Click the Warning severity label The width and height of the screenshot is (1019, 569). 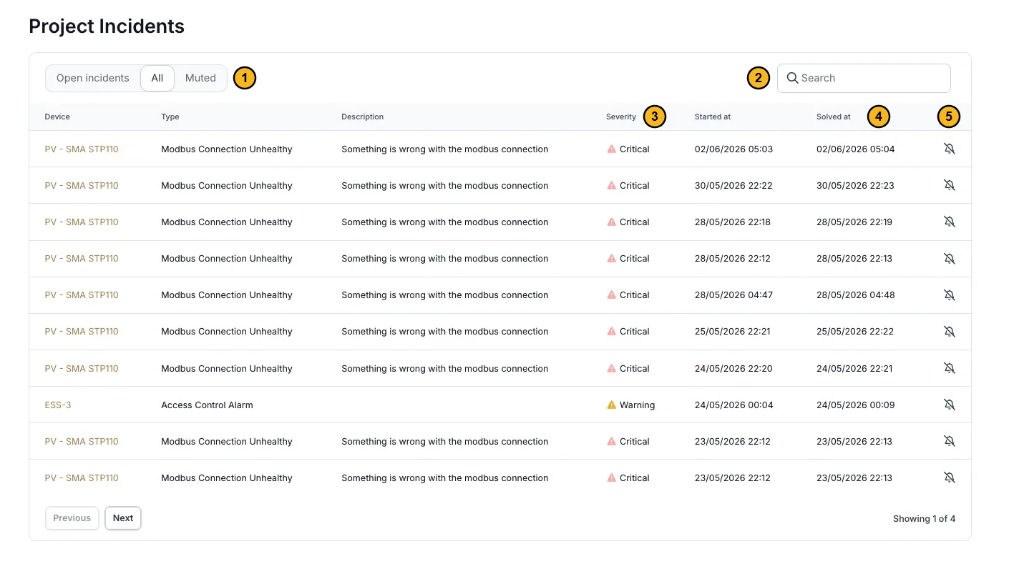637,405
